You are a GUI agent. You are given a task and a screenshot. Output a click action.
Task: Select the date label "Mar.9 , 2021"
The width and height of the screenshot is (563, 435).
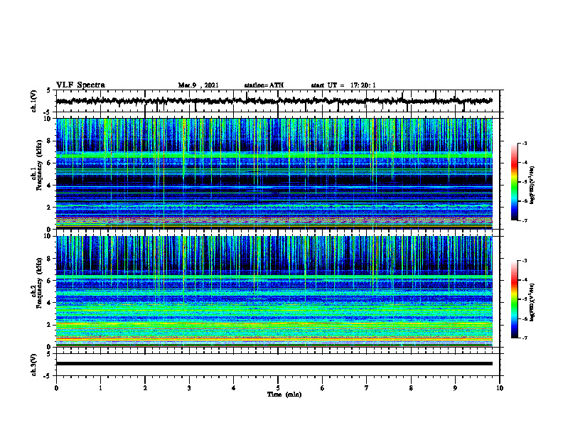tap(198, 85)
